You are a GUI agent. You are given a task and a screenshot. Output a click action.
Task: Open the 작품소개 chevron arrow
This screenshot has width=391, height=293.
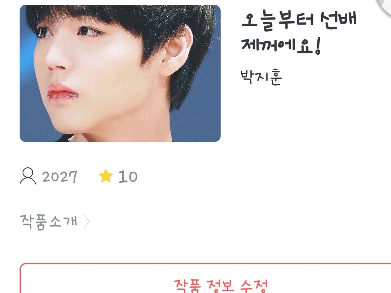click(x=87, y=222)
